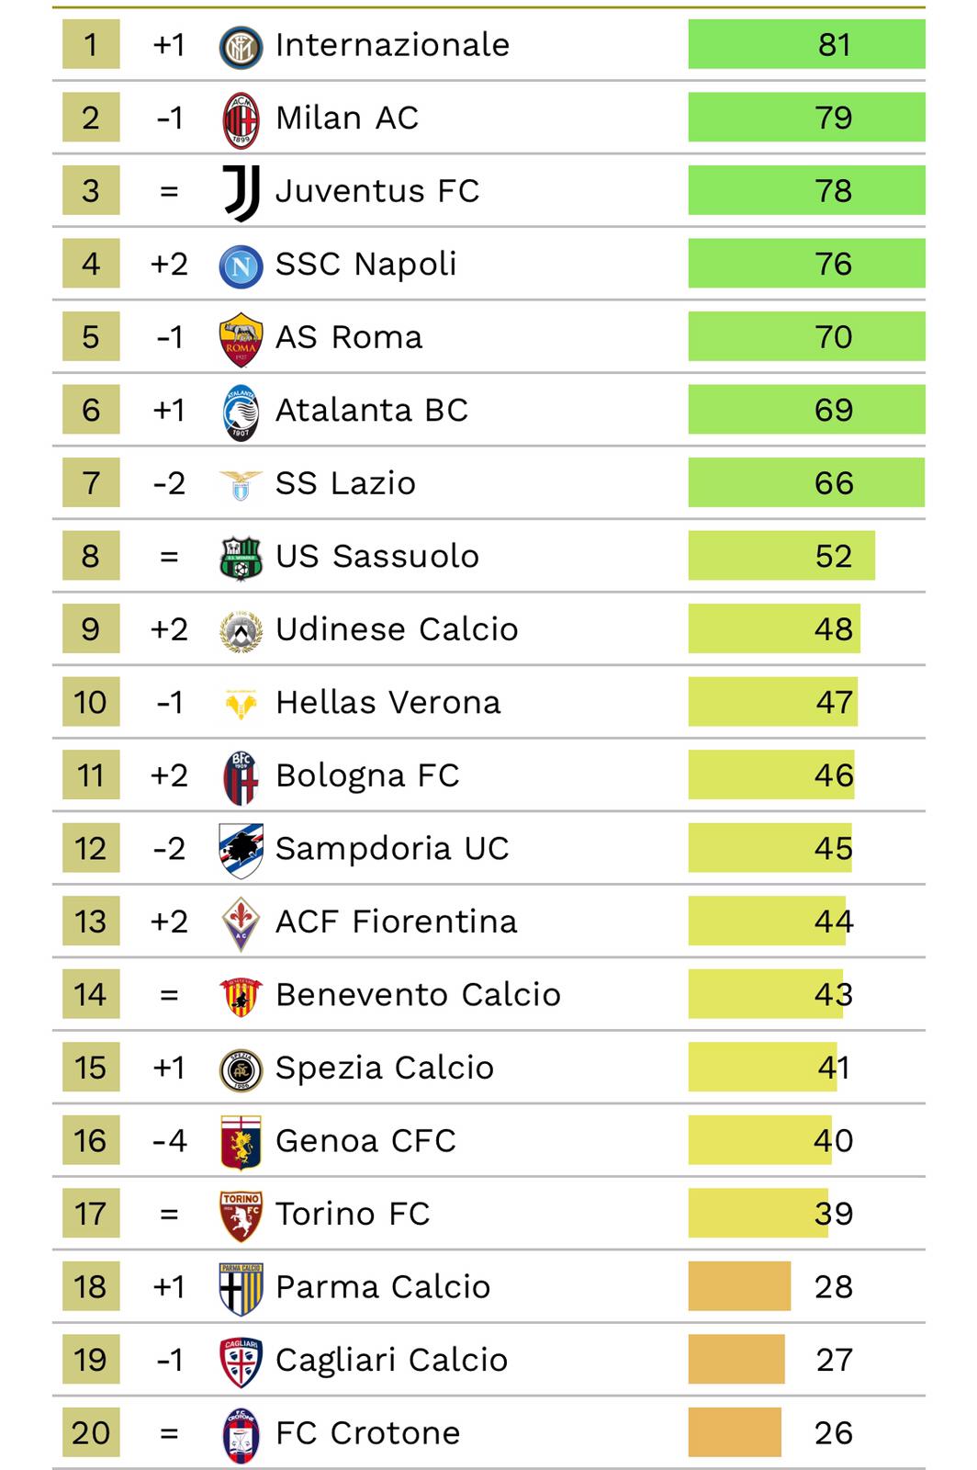Open the Hellas Verona team link
Viewport: 977px width, 1470px height.
coord(388,703)
